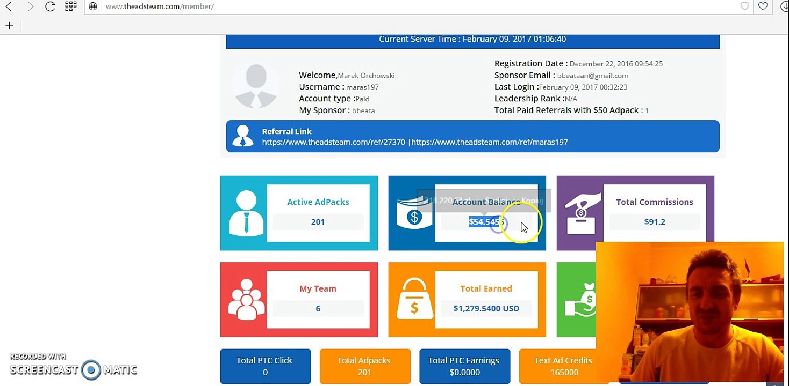The image size is (789, 386).
Task: Click the My Team group icon
Action: pyautogui.click(x=246, y=300)
